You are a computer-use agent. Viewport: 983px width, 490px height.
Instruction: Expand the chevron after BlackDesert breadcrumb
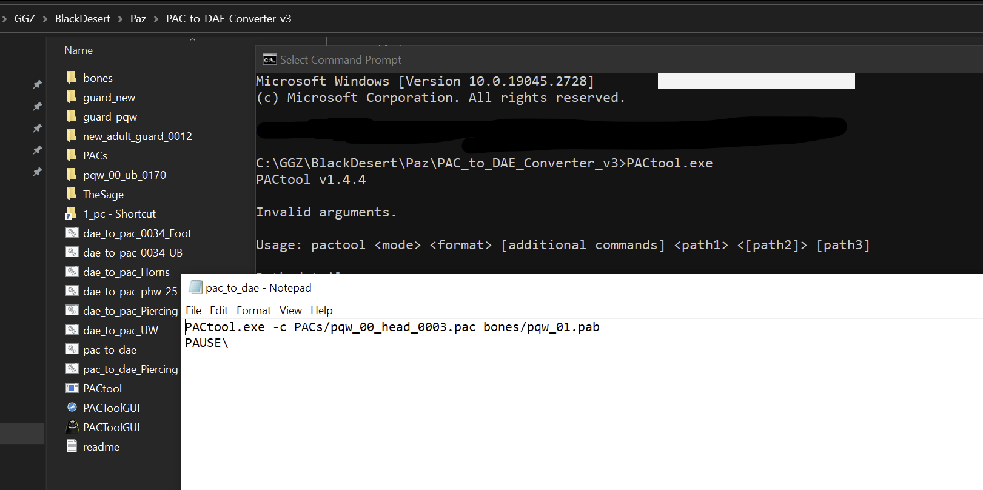(x=120, y=19)
